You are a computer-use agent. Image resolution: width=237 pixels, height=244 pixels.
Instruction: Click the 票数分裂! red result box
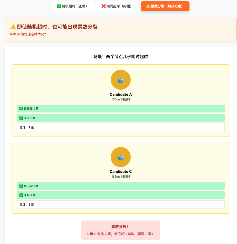[120, 230]
